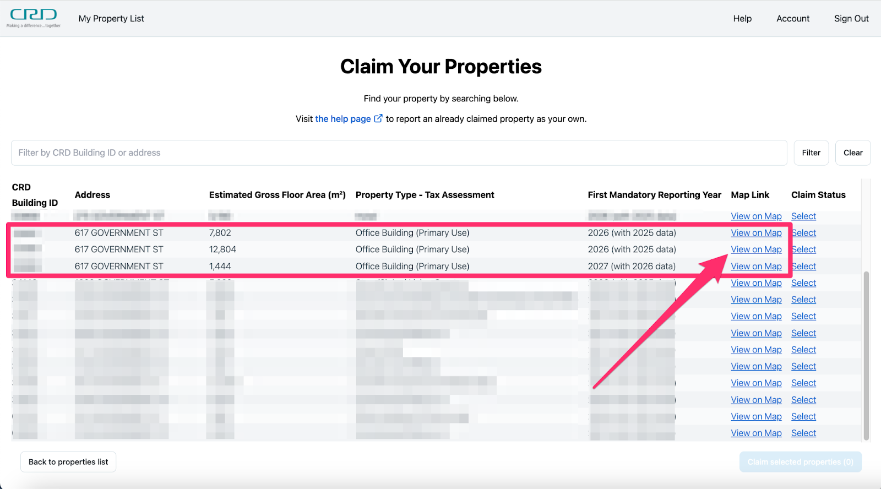
Task: Select the 12,804 m² Government St property
Action: click(x=804, y=249)
